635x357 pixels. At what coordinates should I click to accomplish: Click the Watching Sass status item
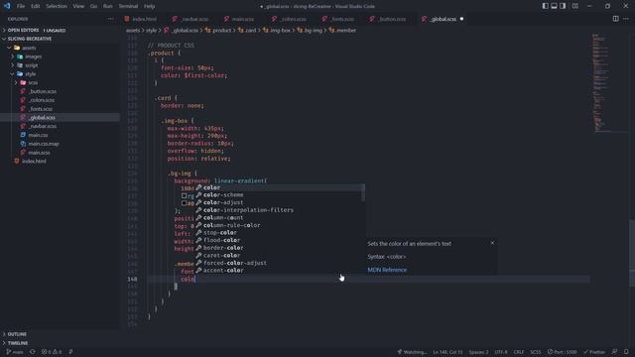pyautogui.click(x=412, y=352)
